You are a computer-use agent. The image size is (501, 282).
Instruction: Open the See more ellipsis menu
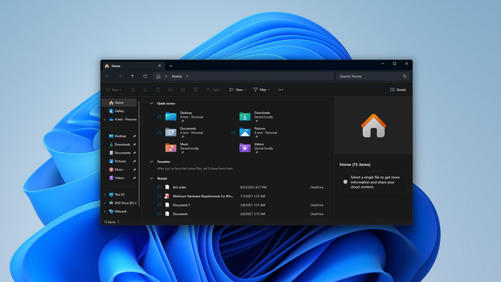point(281,90)
